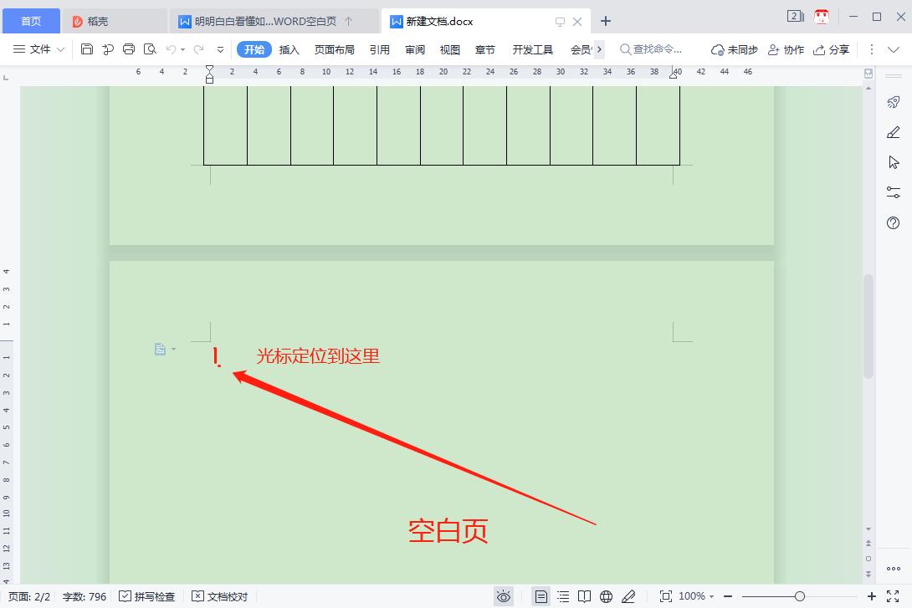Expand the undo history dropdown arrow

[183, 50]
